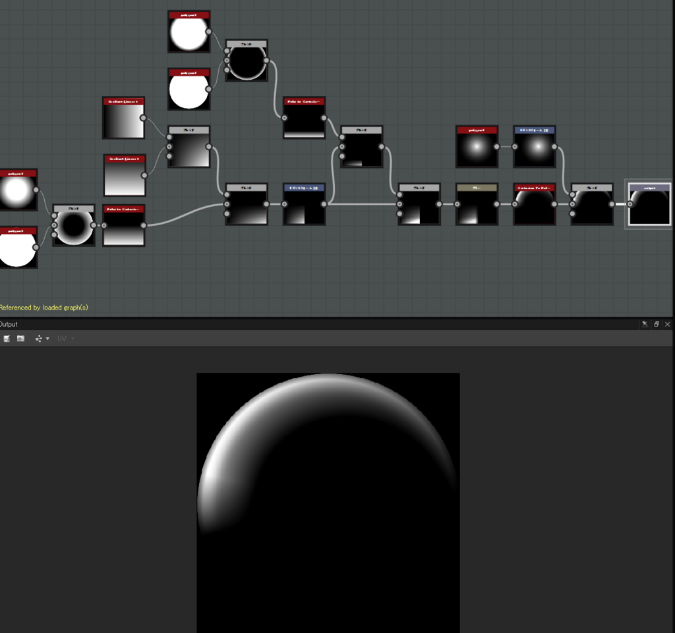
Task: Select the Gradient Linear node with left-to-right gradient
Action: pyautogui.click(x=123, y=118)
